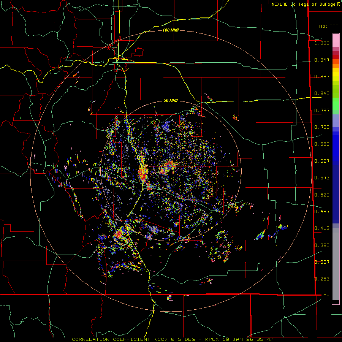Select the 0.840 scale value
Image resolution: width=342 pixels, height=342 pixels.
[x=322, y=93]
